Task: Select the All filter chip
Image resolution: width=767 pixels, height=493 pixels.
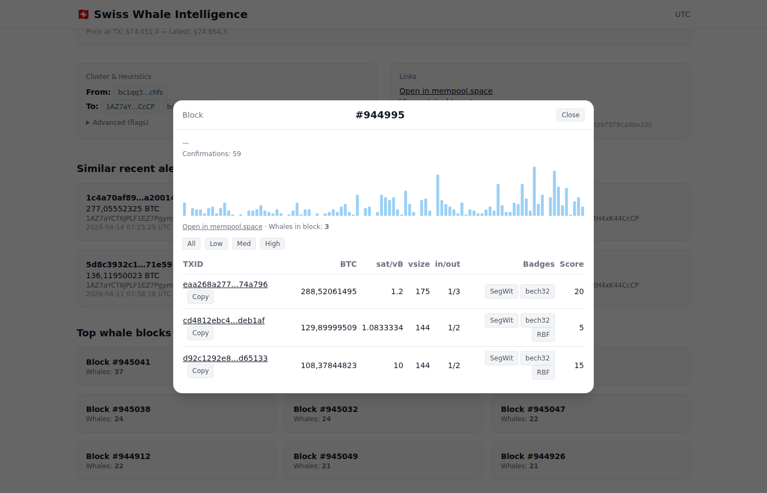Action: 191,244
